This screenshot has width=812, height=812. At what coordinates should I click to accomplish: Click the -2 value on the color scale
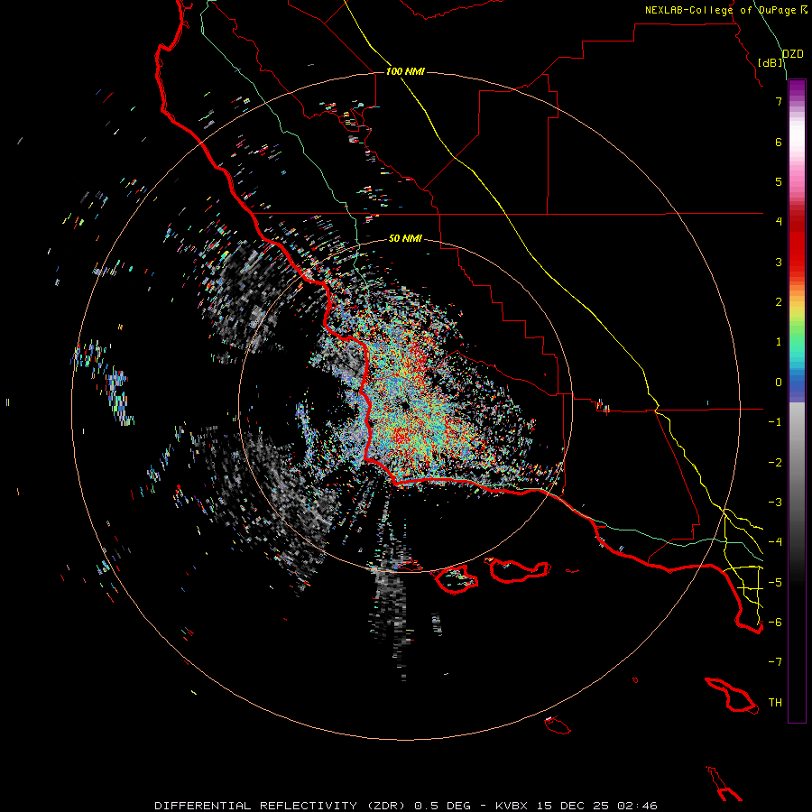tap(775, 463)
